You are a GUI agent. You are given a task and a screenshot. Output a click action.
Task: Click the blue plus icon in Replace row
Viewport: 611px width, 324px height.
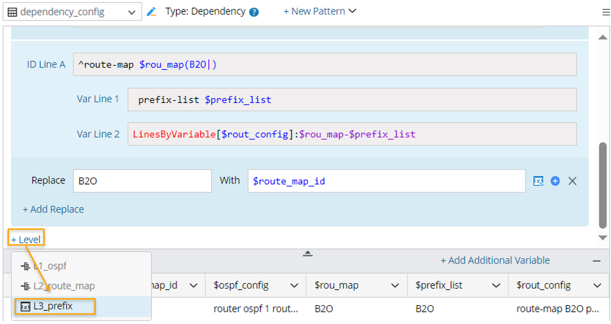(555, 181)
